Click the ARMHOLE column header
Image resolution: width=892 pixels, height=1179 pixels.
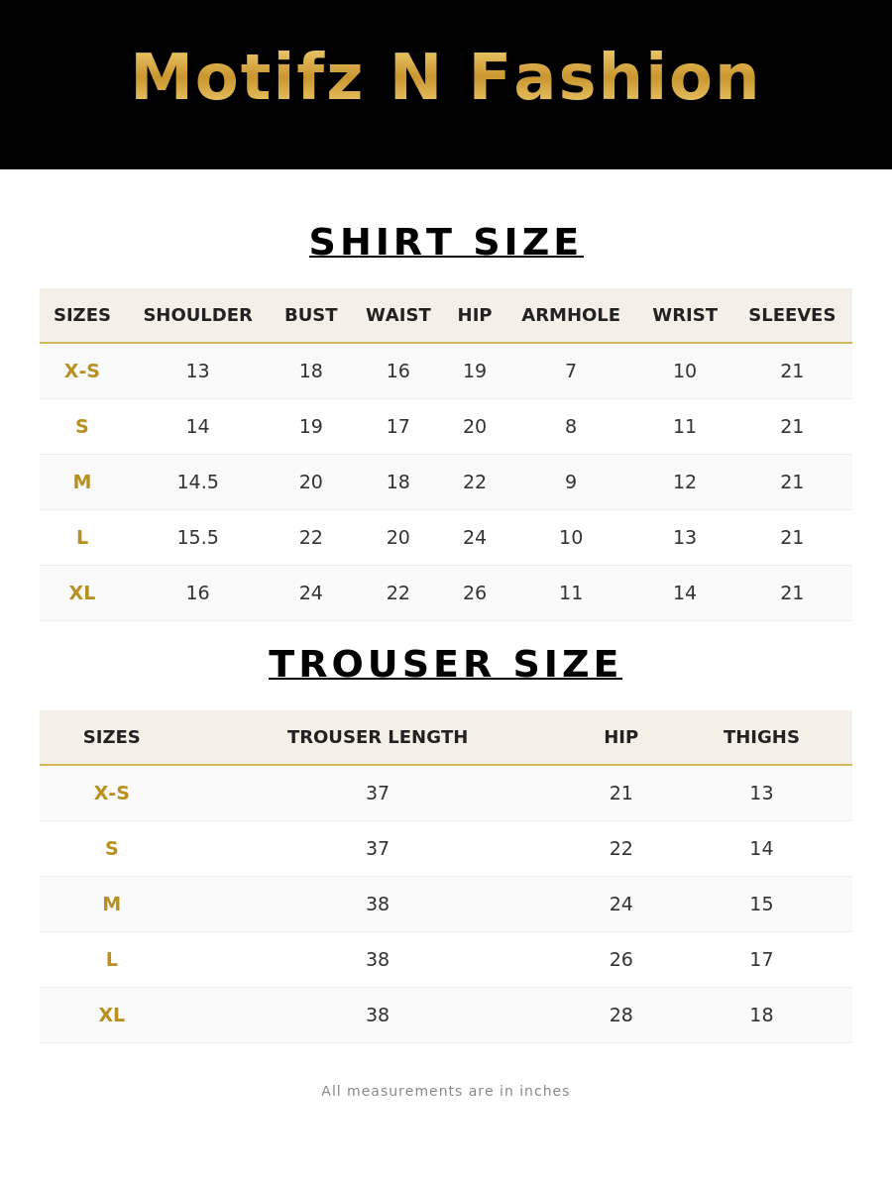tap(571, 315)
